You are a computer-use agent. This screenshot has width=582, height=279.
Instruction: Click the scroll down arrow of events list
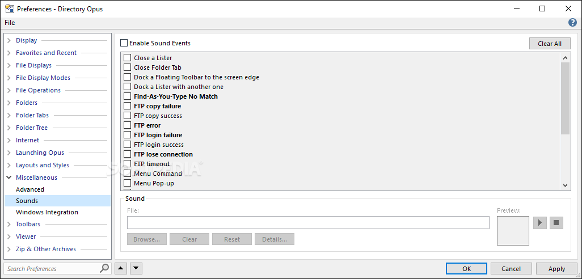pos(565,185)
